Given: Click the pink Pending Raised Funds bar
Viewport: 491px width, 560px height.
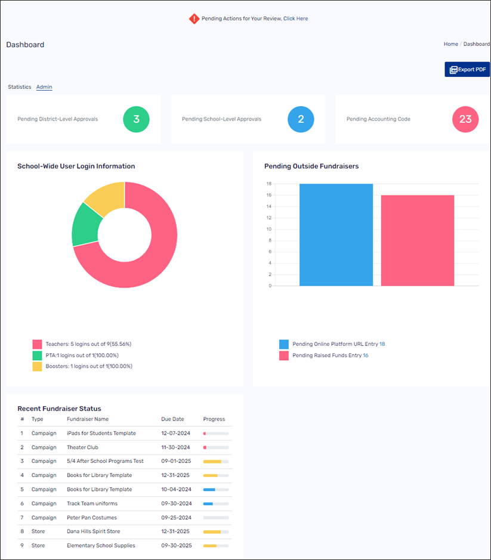Looking at the screenshot, I should point(418,240).
